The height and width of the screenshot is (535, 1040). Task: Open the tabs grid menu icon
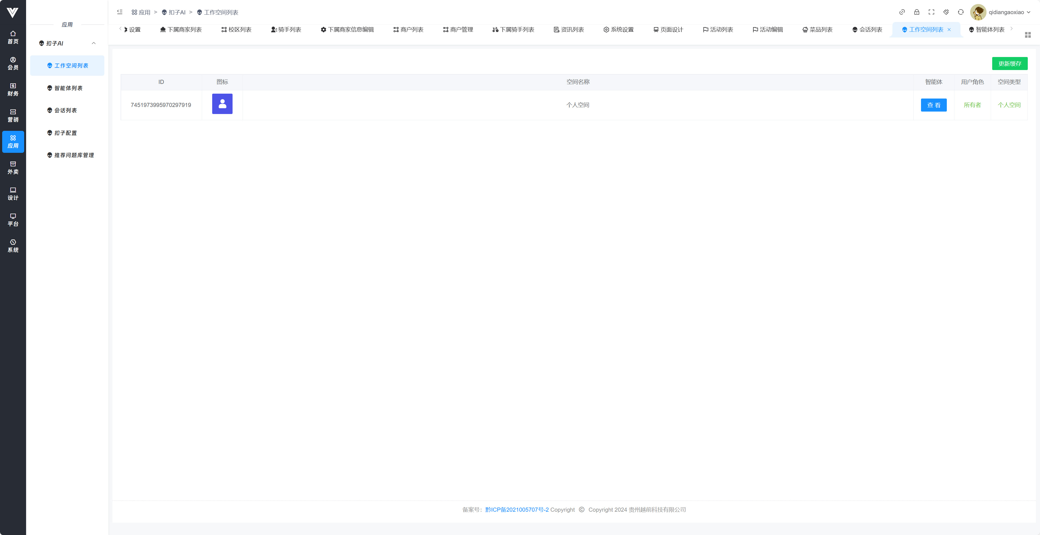tap(1028, 35)
